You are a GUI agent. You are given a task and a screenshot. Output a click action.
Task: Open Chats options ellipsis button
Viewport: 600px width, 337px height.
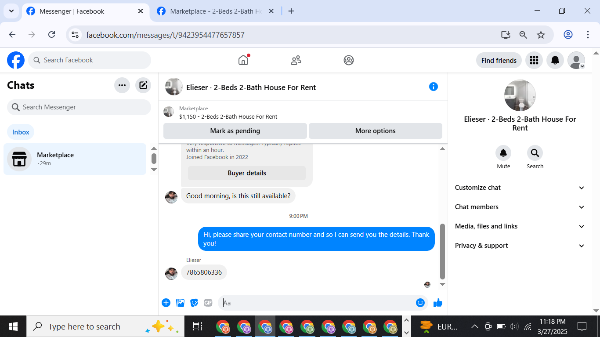pos(122,85)
